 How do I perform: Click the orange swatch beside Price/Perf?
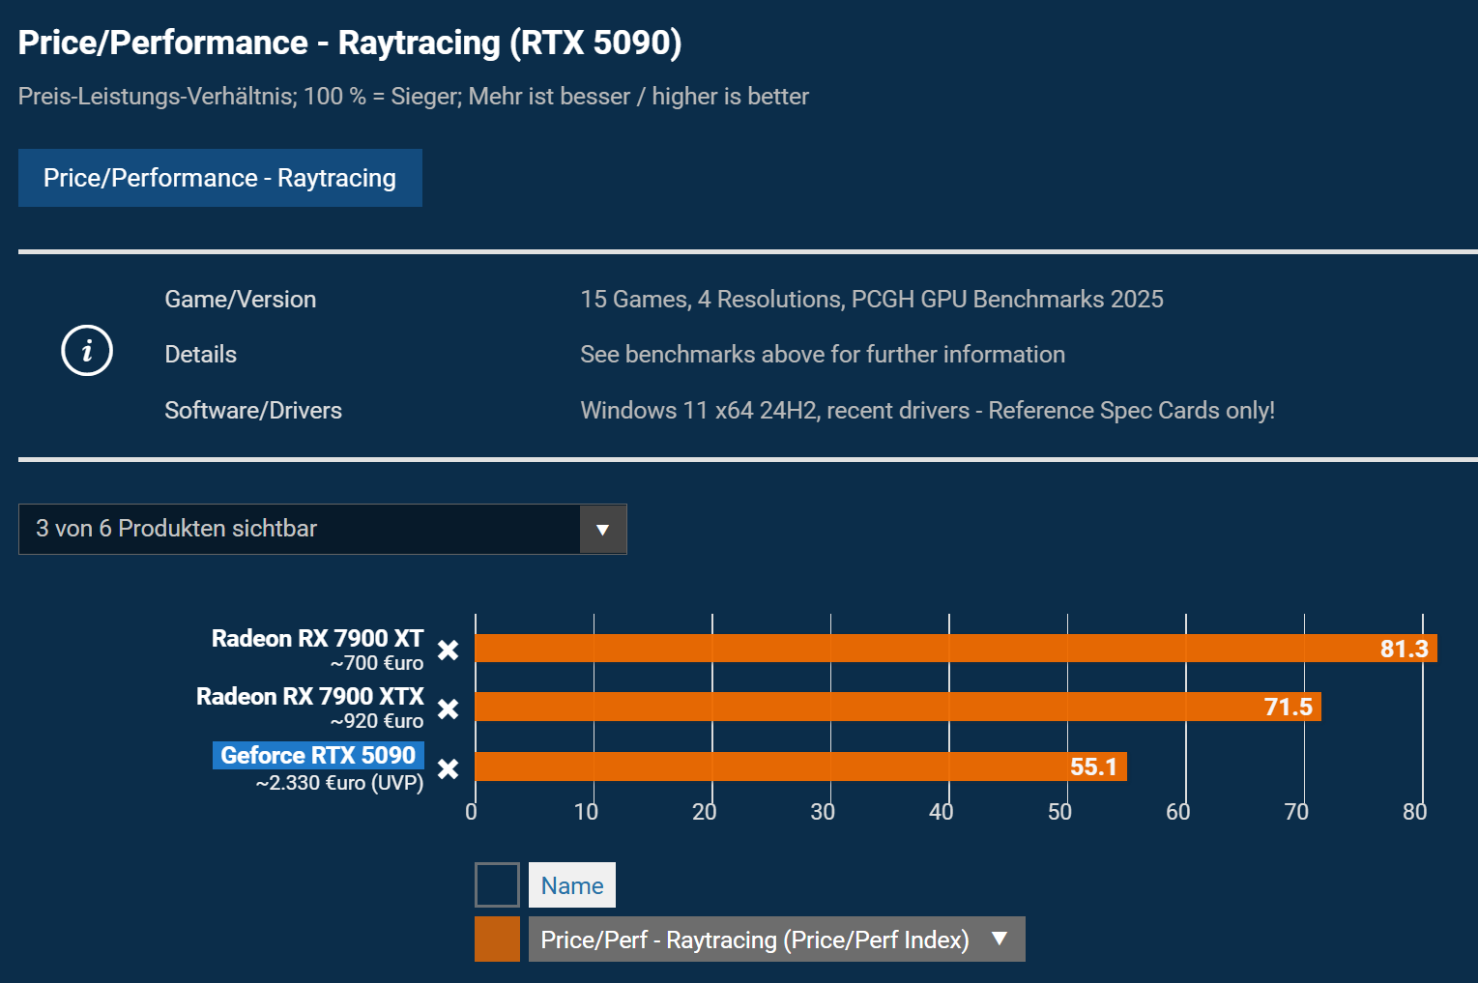tap(497, 940)
